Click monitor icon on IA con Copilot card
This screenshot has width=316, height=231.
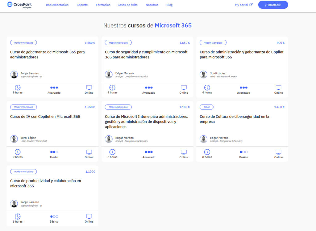[89, 152]
